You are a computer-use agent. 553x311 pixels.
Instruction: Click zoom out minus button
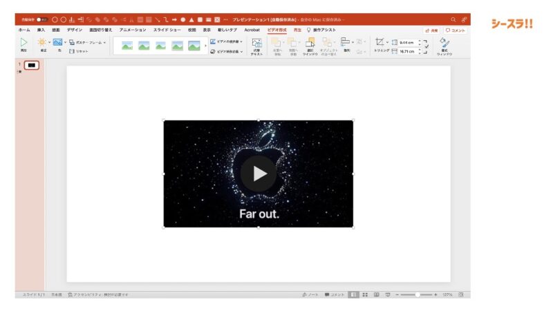click(x=397, y=294)
